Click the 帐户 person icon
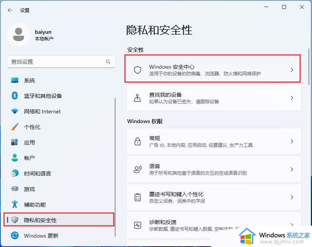Image resolution: width=312 pixels, height=247 pixels. pyautogui.click(x=15, y=158)
